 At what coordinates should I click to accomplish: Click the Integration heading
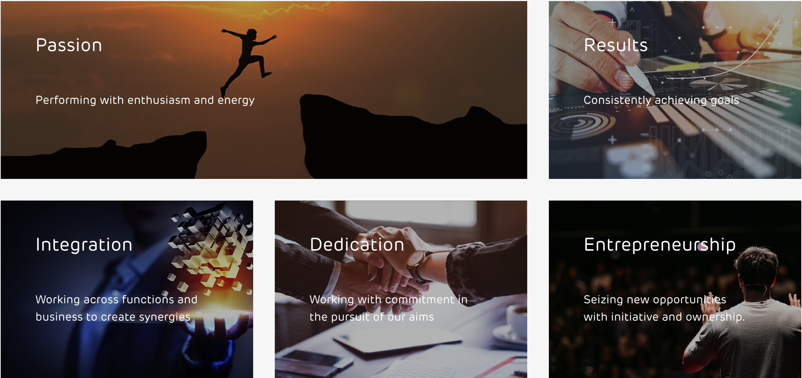click(x=84, y=245)
